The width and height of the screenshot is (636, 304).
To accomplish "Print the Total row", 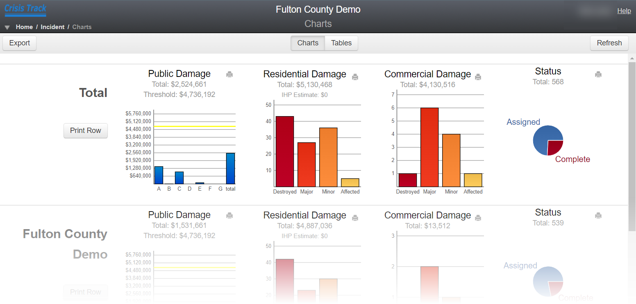I will (x=85, y=131).
